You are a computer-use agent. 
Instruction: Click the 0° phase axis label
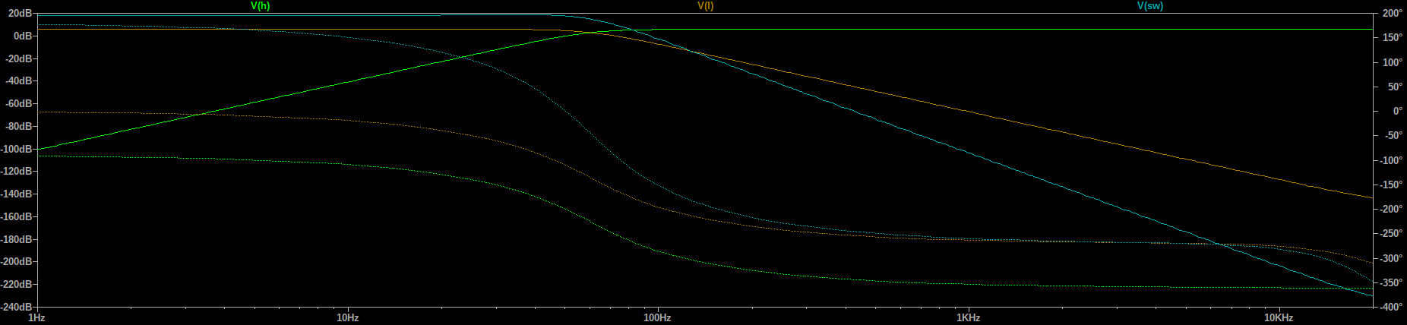[x=1397, y=112]
